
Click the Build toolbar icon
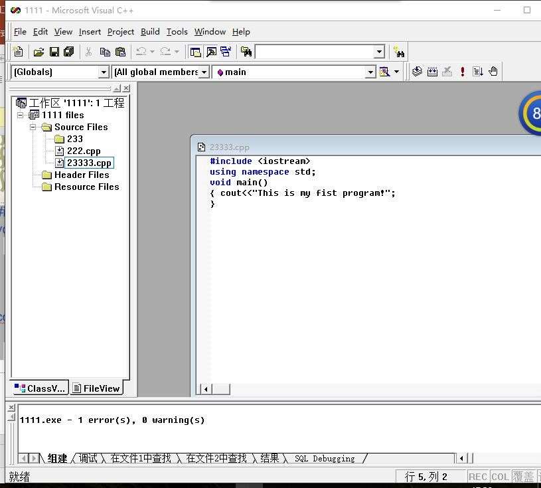click(x=432, y=72)
